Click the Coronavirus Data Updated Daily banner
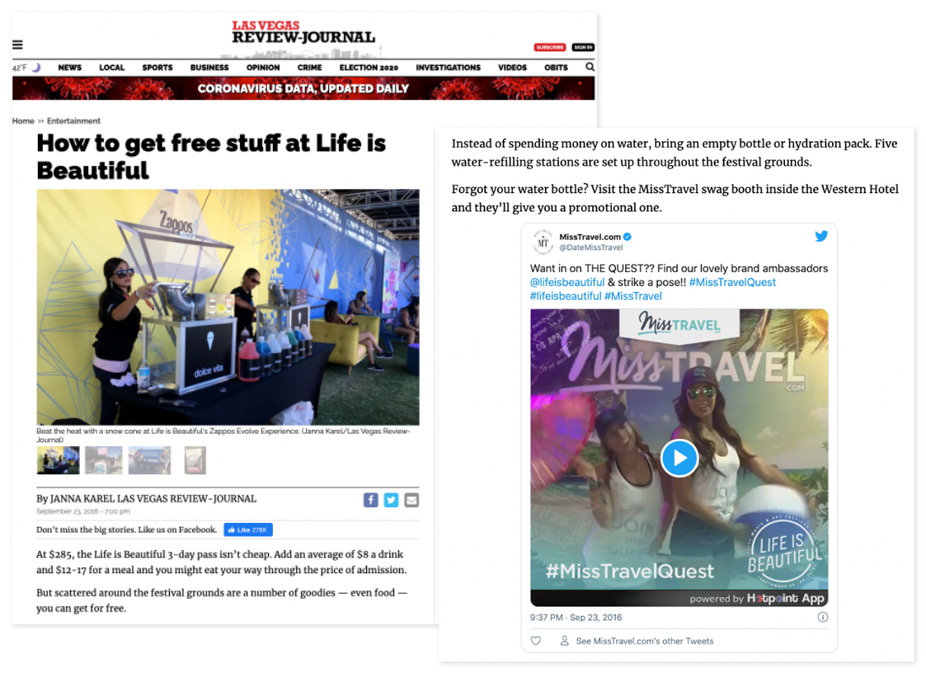 coord(303,88)
